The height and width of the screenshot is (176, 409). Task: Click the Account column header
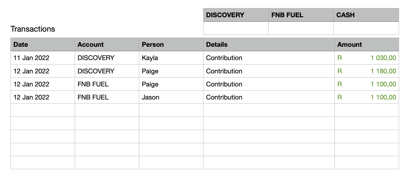point(107,44)
